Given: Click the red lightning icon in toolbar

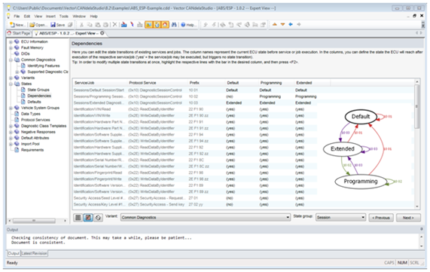Looking at the screenshot, I should tap(132, 25).
